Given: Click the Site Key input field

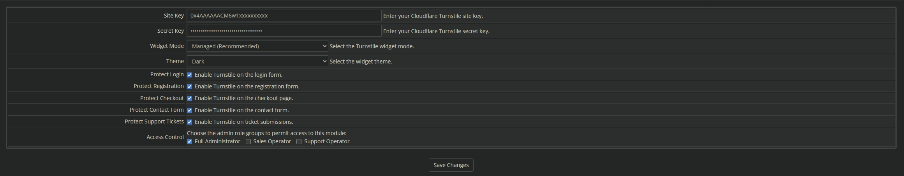Looking at the screenshot, I should (284, 16).
